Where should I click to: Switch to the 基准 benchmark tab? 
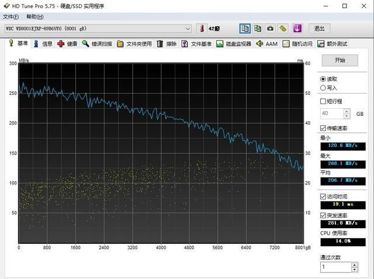[19, 43]
